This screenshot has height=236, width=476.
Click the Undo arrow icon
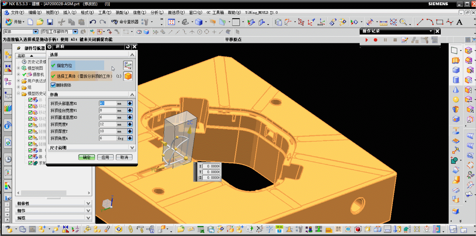click(93, 22)
